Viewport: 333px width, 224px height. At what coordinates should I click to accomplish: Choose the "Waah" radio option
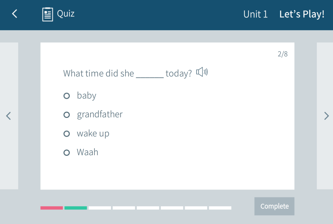[x=67, y=153]
